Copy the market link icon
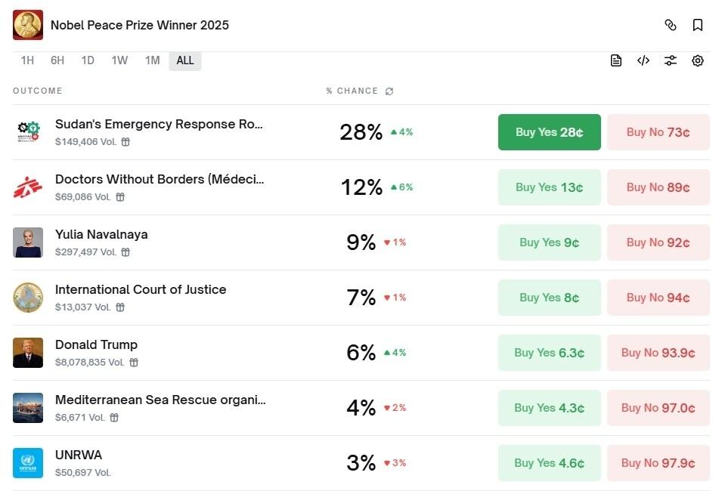The image size is (722, 491). (670, 25)
